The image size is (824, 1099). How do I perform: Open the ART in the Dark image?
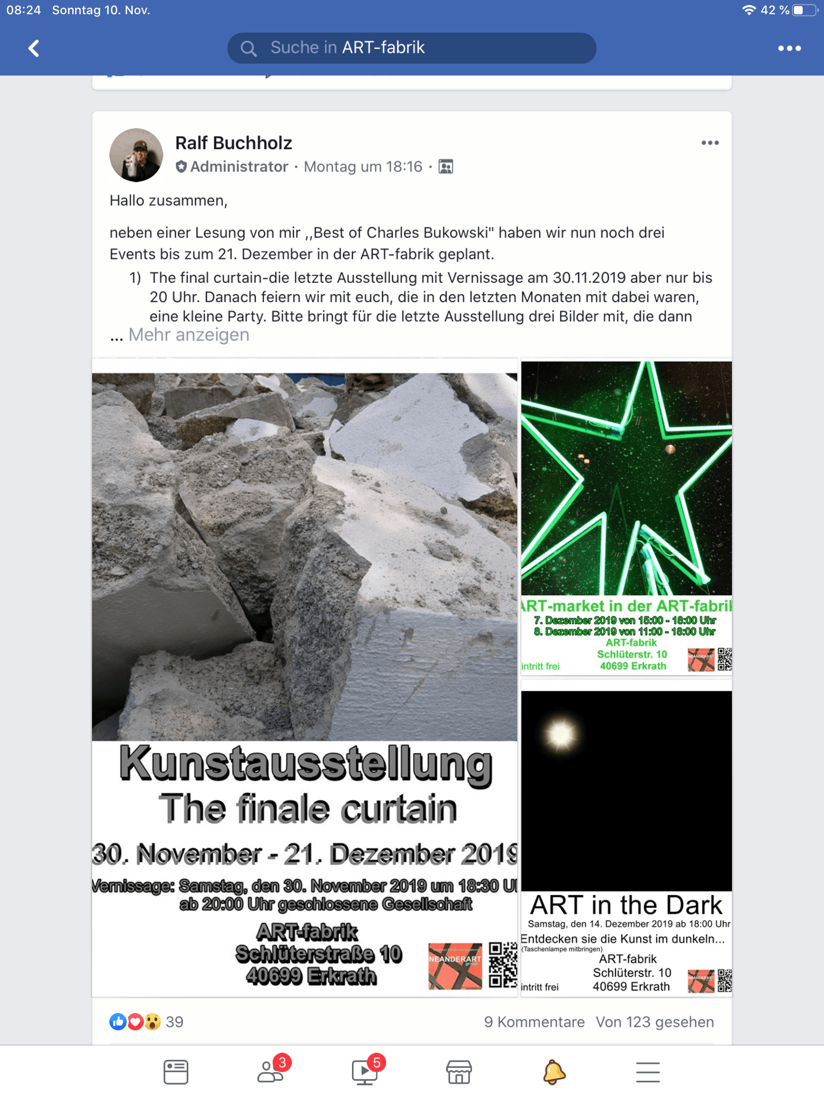626,837
